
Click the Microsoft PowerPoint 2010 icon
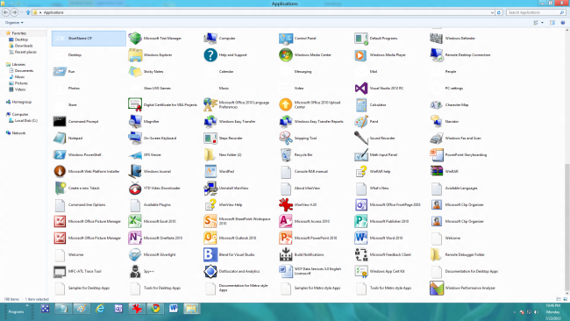click(x=286, y=238)
